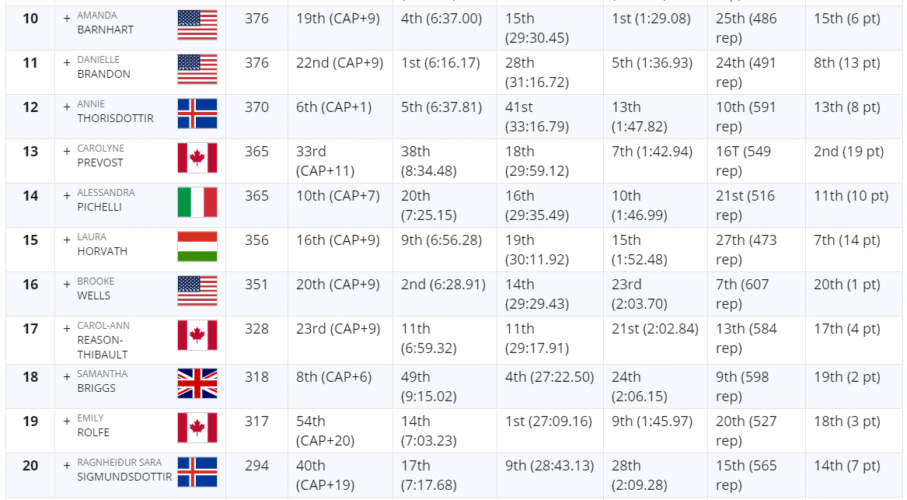The height and width of the screenshot is (500, 907).
Task: Click the Hungary flag beside Laura Horvath
Action: click(x=197, y=247)
